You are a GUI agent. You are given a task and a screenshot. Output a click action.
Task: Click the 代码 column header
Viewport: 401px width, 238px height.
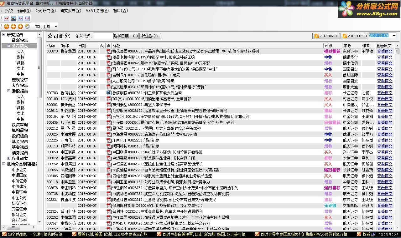(53, 46)
